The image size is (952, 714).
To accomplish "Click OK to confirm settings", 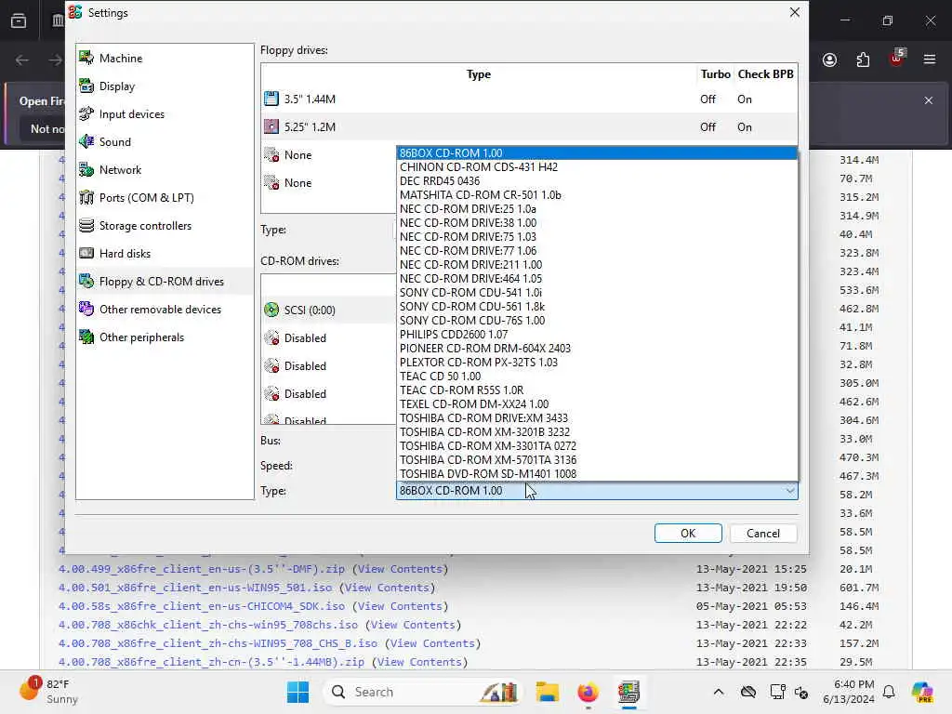I will point(688,533).
